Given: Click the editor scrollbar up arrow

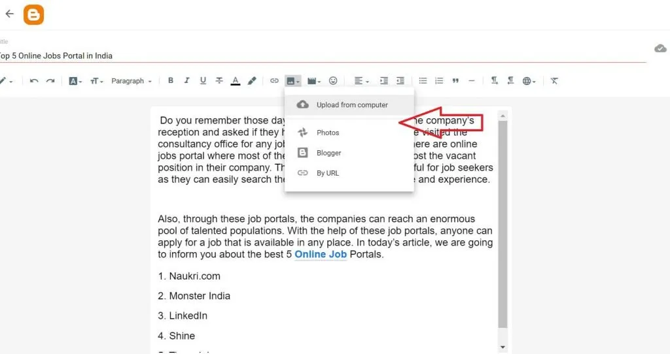Looking at the screenshot, I should [503, 116].
